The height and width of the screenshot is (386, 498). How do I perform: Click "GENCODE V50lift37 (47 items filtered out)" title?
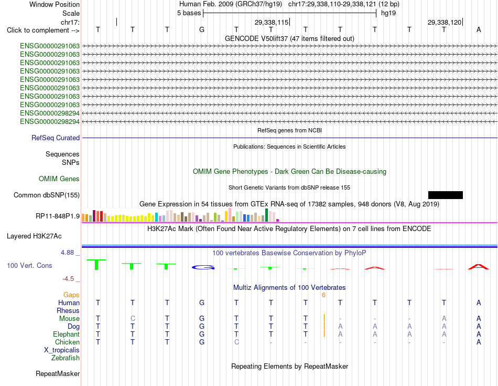[290, 38]
